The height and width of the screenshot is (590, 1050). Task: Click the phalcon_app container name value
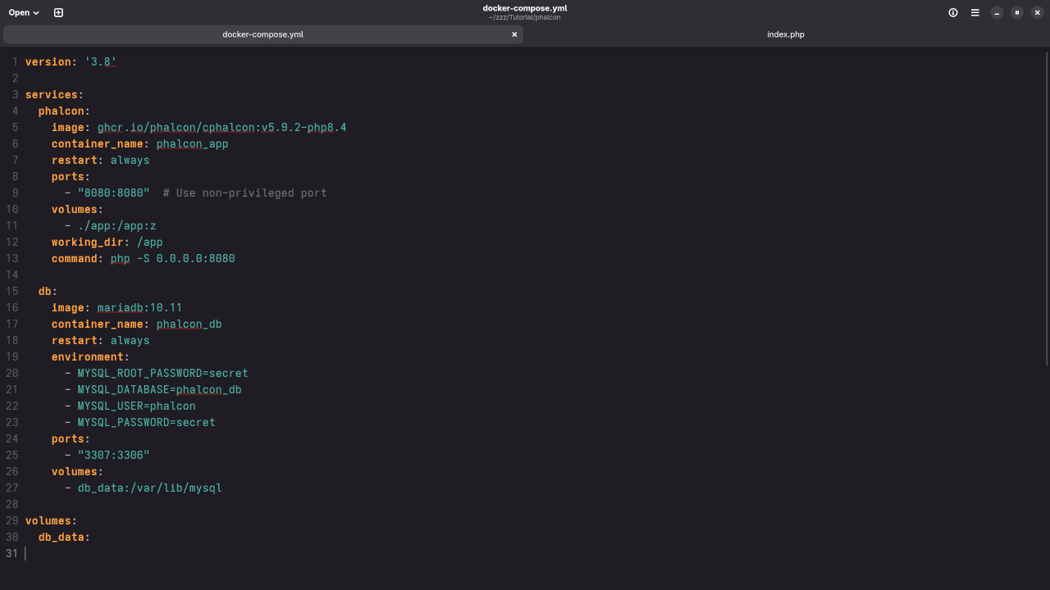coord(193,143)
